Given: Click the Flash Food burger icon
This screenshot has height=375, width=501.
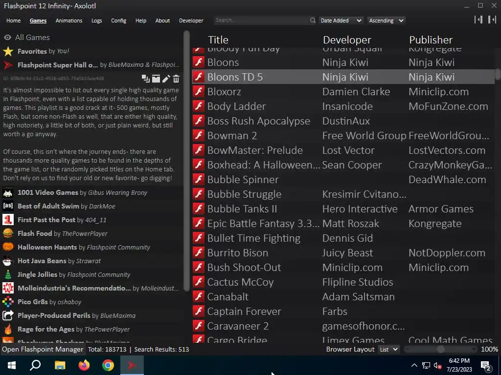Looking at the screenshot, I should (8, 233).
